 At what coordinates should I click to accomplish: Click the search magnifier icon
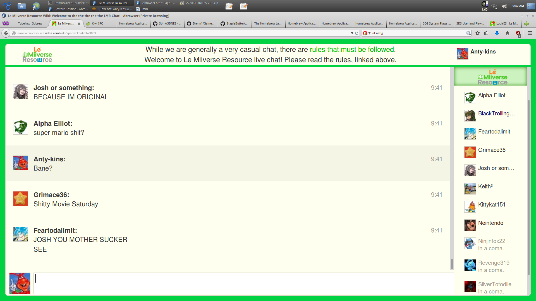click(468, 33)
